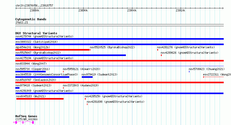Click the Cytogenetic Bands track title
The height and width of the screenshot is (125, 231).
[x=31, y=19]
